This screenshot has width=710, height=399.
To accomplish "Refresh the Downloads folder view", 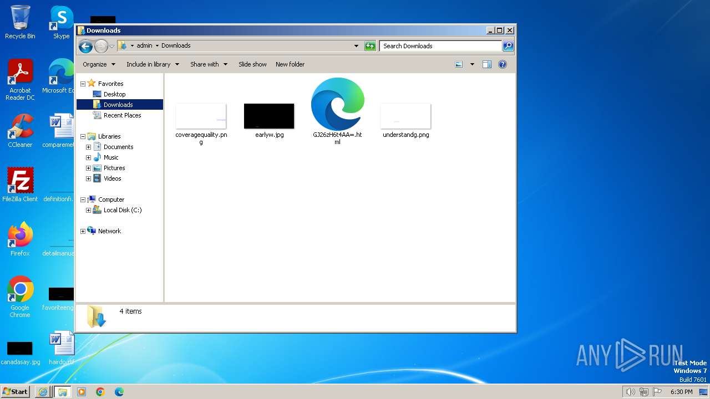I will point(370,46).
